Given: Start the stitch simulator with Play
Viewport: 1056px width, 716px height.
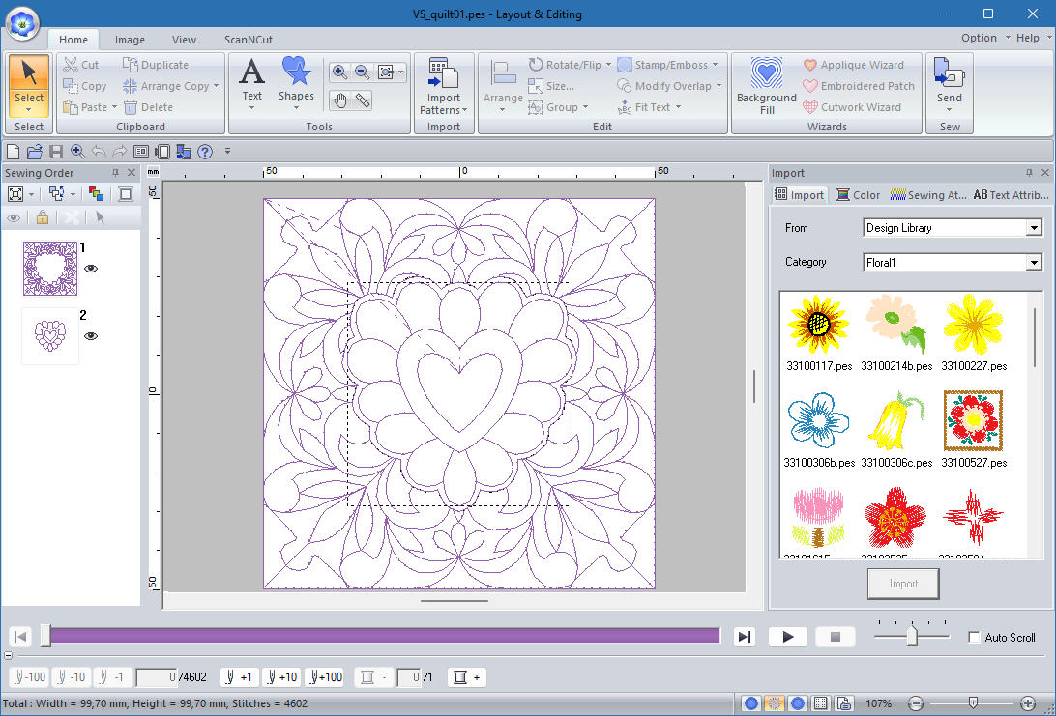Looking at the screenshot, I should tap(788, 637).
